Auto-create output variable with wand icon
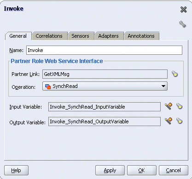 coord(169,121)
